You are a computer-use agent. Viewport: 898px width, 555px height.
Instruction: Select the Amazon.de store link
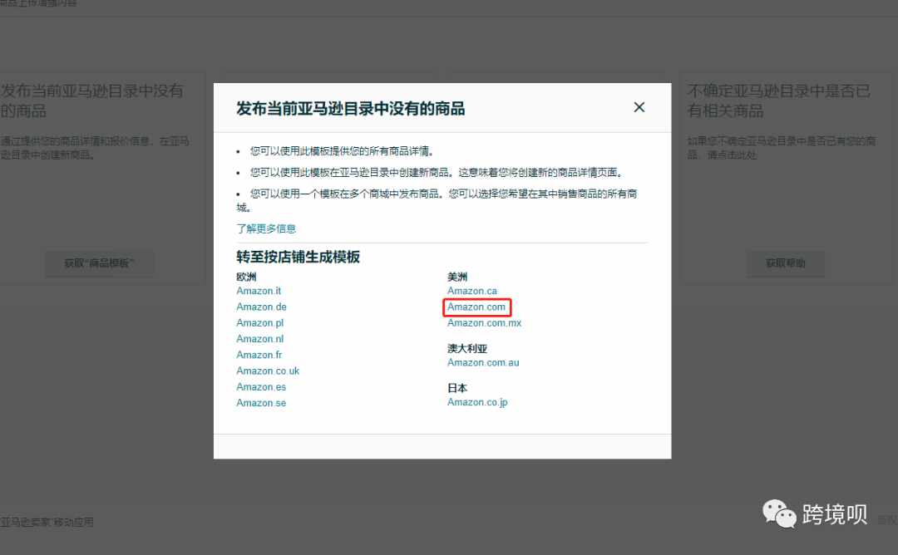coord(261,307)
